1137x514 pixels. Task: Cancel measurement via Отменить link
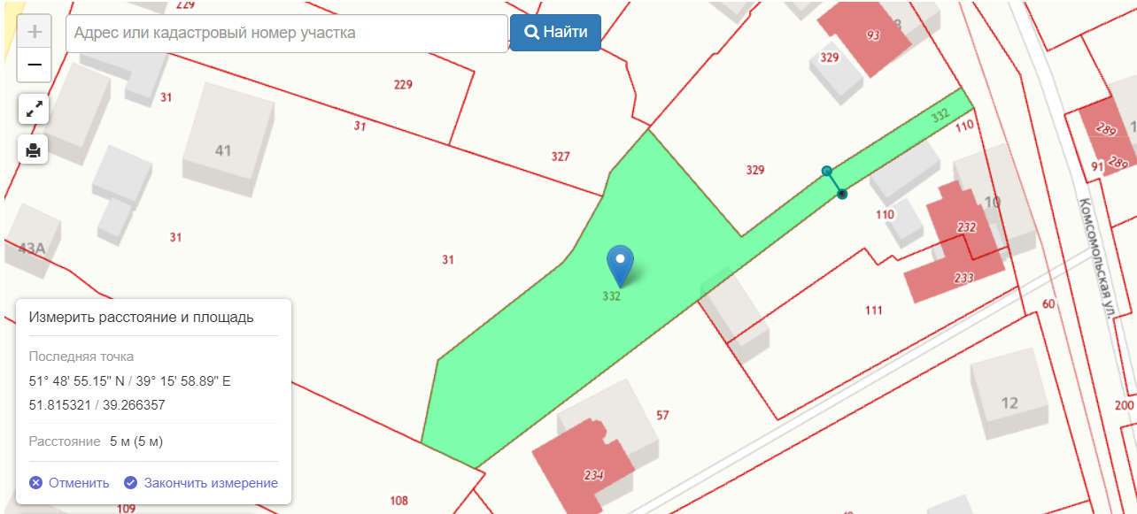[x=79, y=483]
